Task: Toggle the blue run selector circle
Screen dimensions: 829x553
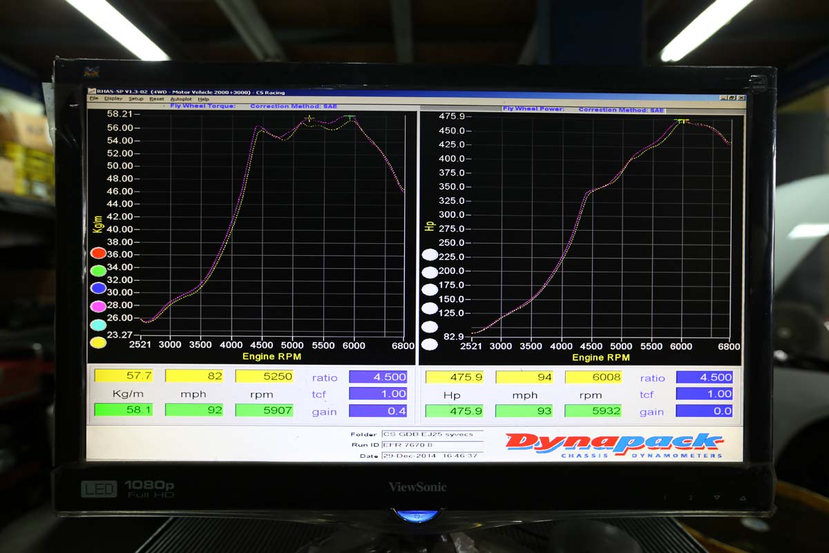Action: tap(98, 288)
